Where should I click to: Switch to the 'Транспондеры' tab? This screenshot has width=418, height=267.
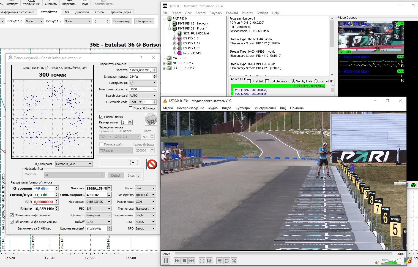tap(121, 12)
